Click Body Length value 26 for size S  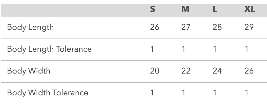[155, 27]
